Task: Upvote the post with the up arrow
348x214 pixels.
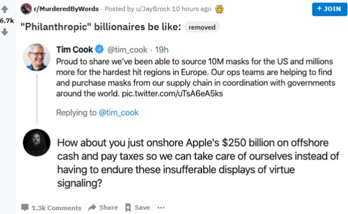Action: 5,10
